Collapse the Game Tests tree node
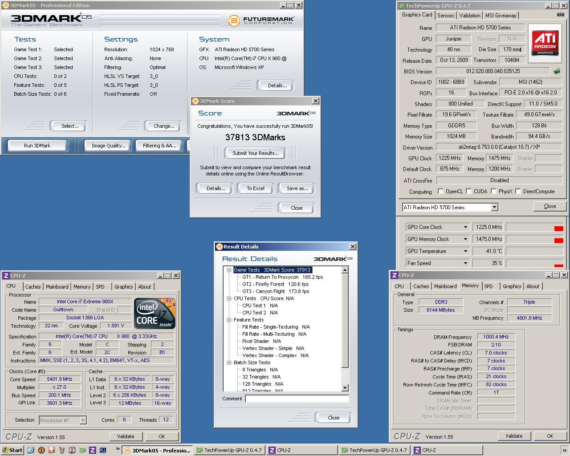This screenshot has height=456, width=570. (x=229, y=270)
